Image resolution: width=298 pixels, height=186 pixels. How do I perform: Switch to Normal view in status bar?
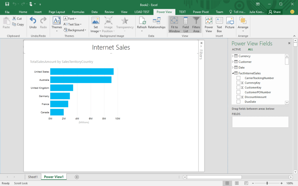(227, 183)
